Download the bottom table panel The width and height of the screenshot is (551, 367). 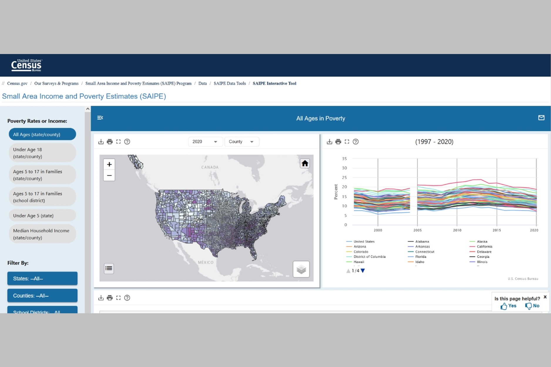pyautogui.click(x=101, y=298)
